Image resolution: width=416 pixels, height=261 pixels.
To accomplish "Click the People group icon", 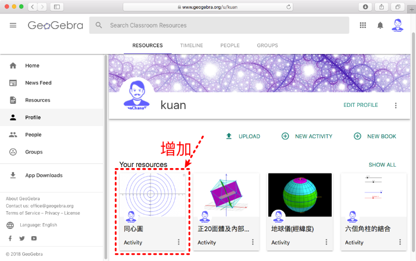I will coord(13,134).
